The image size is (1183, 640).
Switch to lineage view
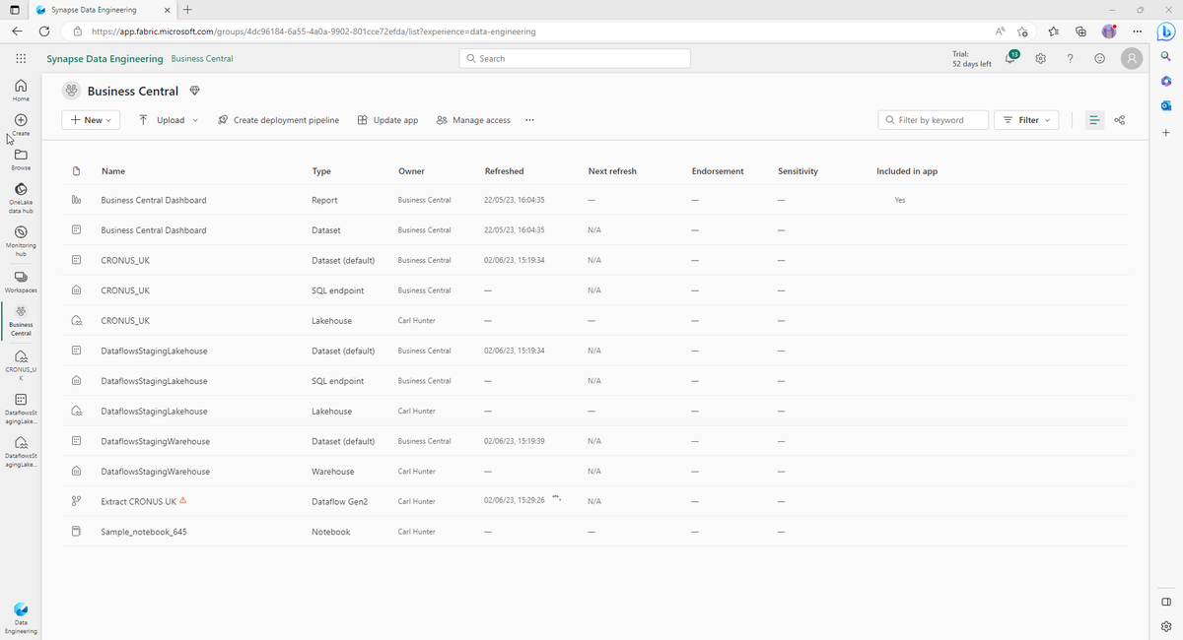tap(1120, 120)
